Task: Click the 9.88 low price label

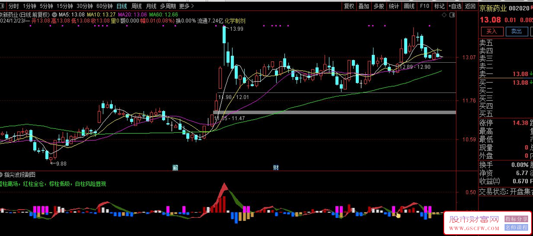Action: tap(61, 164)
